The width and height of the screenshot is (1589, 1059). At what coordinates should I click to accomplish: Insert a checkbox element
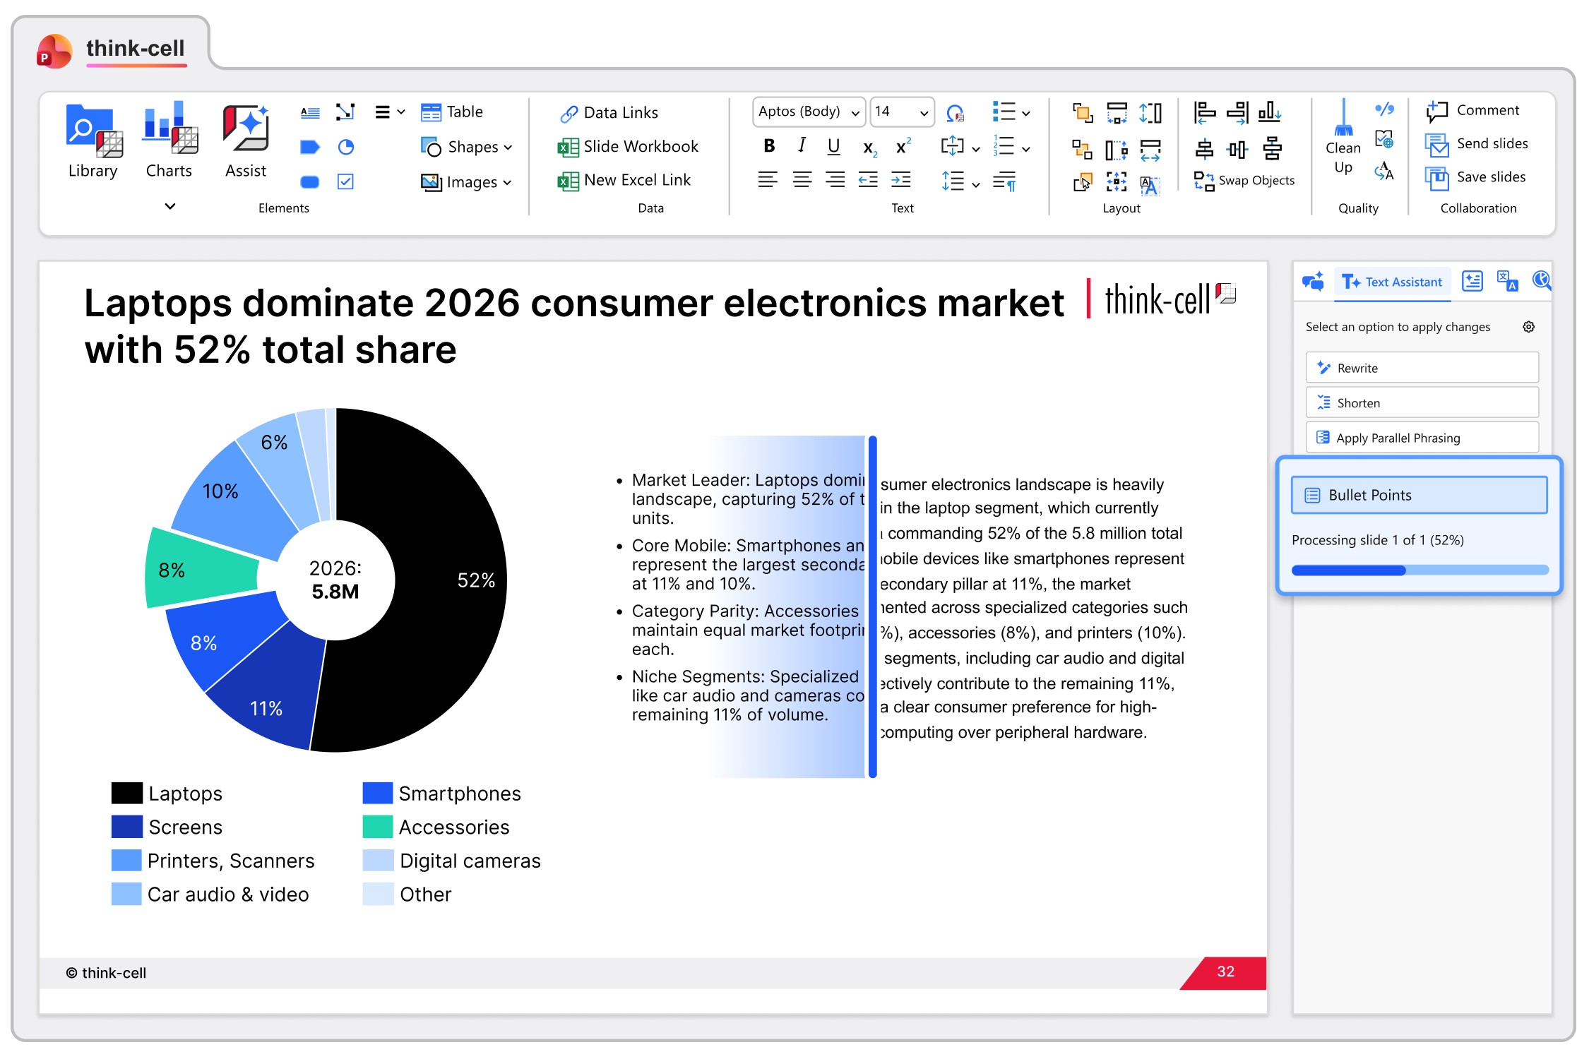coord(345,181)
